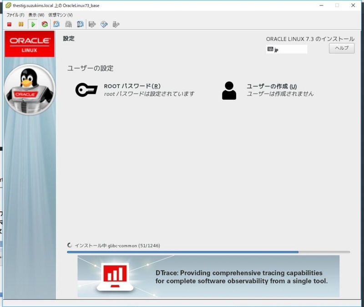Click the 'ORACLE LINUX 7.3 のインストール' heading
364x307 pixels.
pos(310,39)
